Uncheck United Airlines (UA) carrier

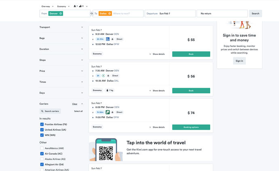click(42, 130)
